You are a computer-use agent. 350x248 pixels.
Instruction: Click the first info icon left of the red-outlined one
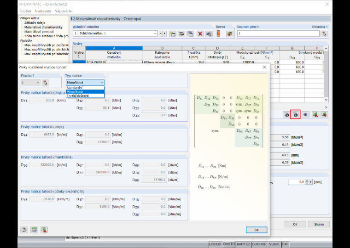(286, 114)
